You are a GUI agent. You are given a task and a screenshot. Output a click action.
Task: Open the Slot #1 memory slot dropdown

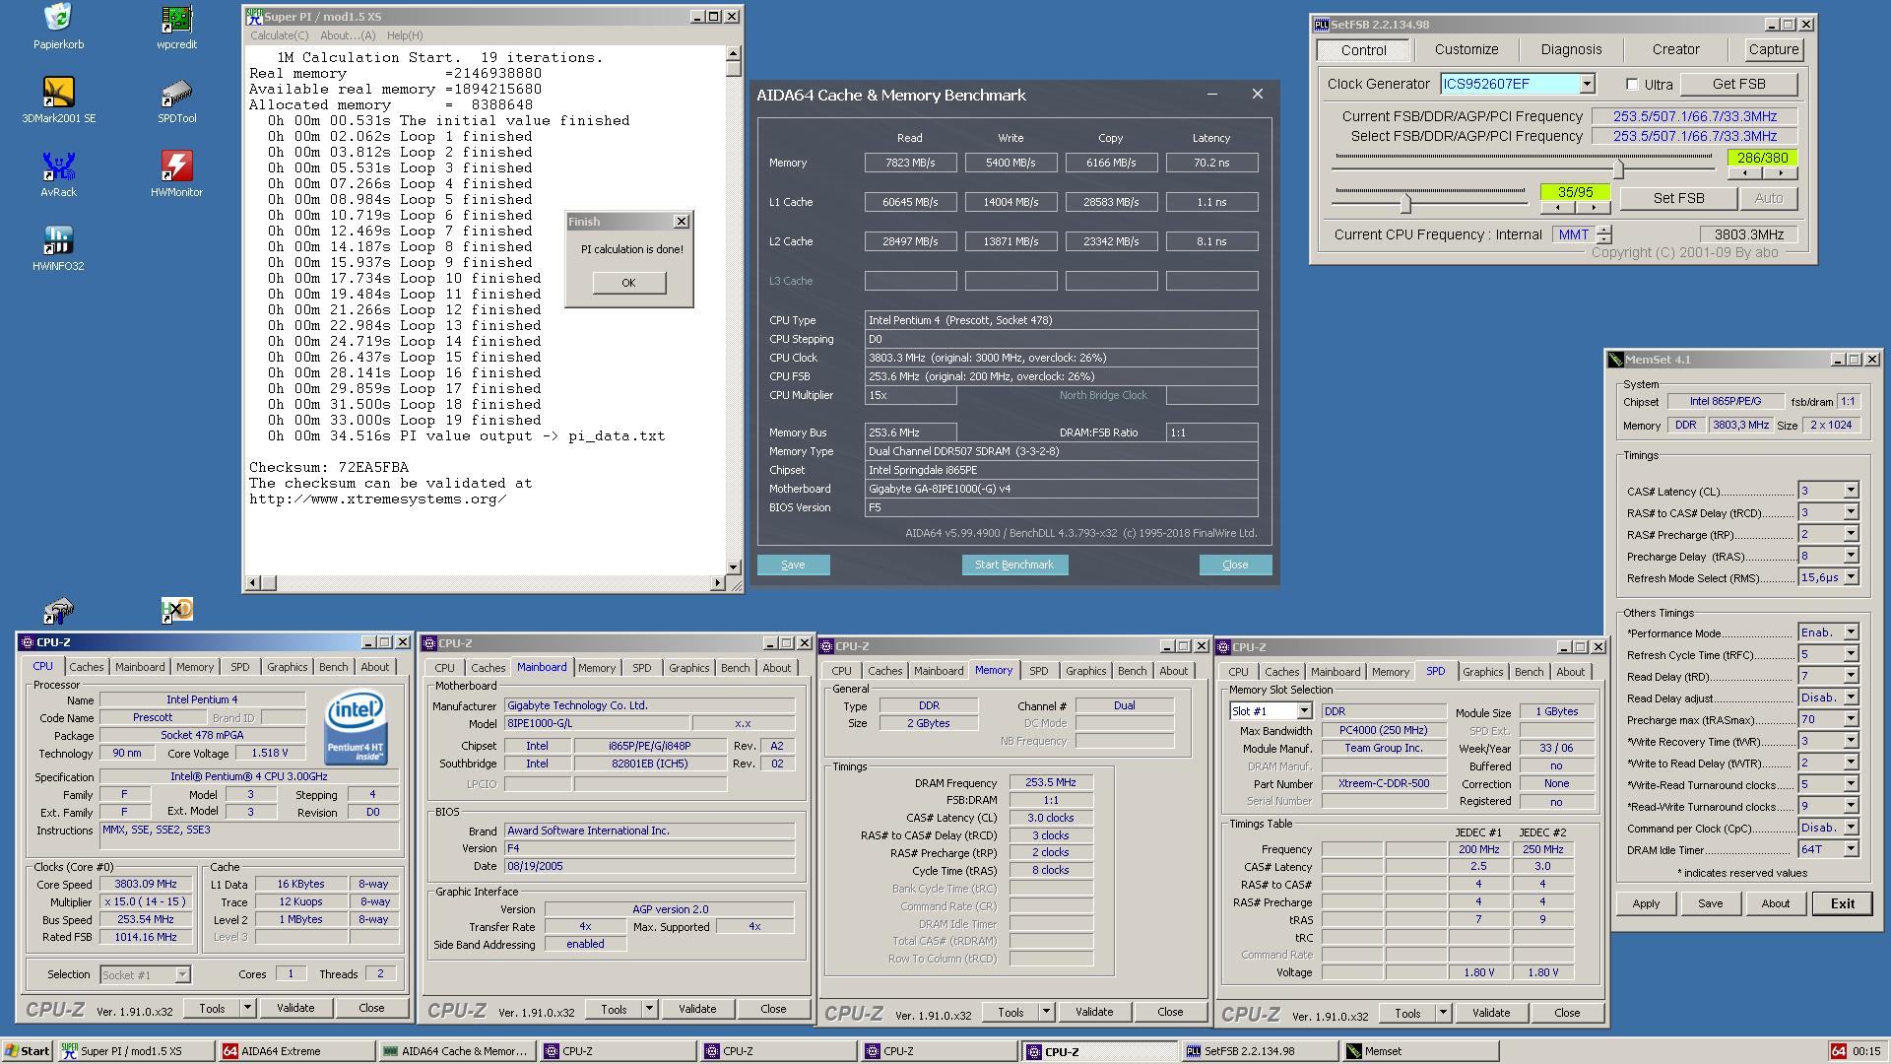tap(1303, 711)
